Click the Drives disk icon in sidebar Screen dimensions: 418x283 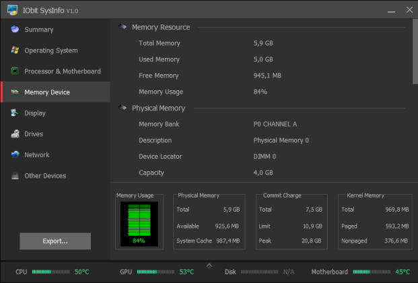click(15, 133)
